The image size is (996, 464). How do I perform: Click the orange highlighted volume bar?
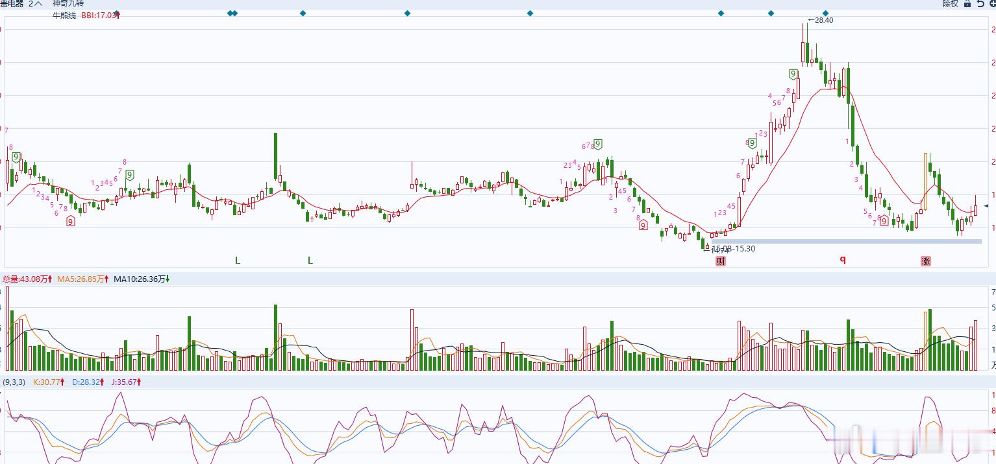pos(926,341)
